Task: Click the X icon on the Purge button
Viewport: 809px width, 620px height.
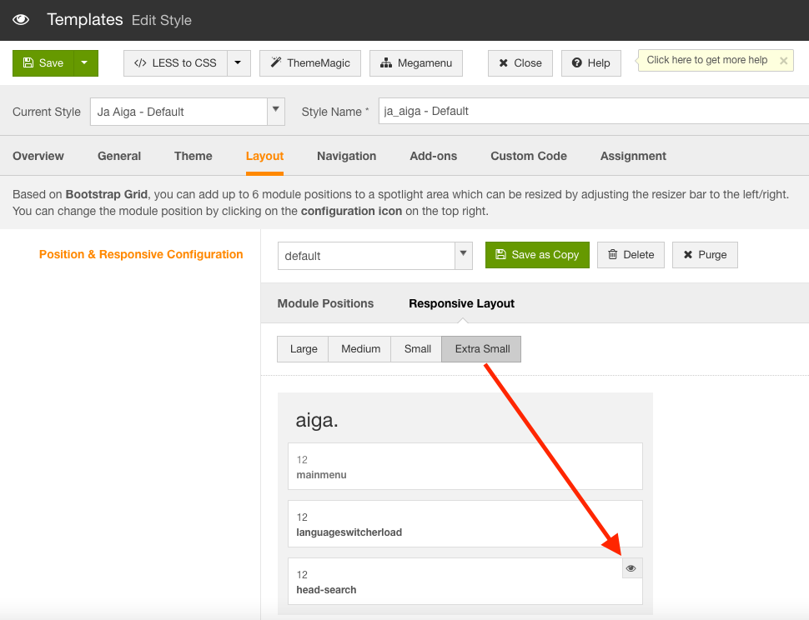Action: pyautogui.click(x=688, y=255)
